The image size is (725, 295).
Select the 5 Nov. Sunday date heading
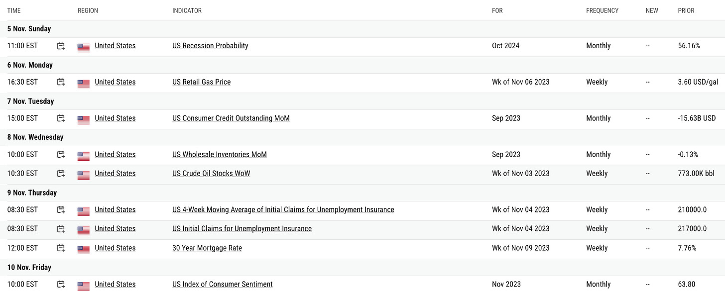pos(29,29)
